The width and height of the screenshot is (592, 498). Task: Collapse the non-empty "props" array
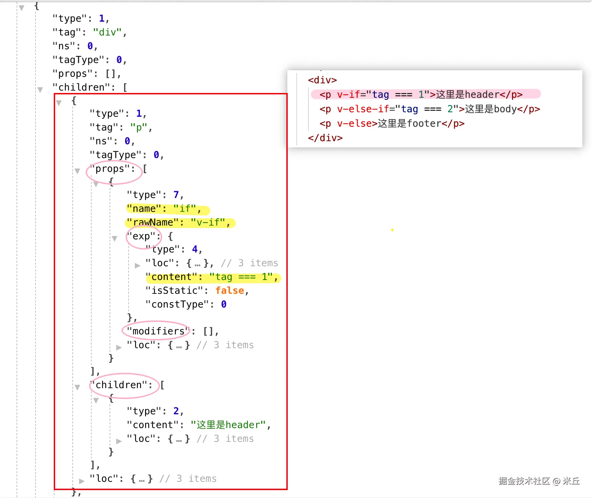tap(77, 171)
